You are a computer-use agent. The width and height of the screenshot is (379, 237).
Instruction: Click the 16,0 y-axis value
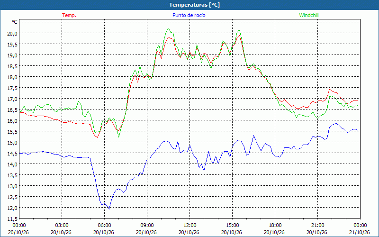click(x=13, y=121)
